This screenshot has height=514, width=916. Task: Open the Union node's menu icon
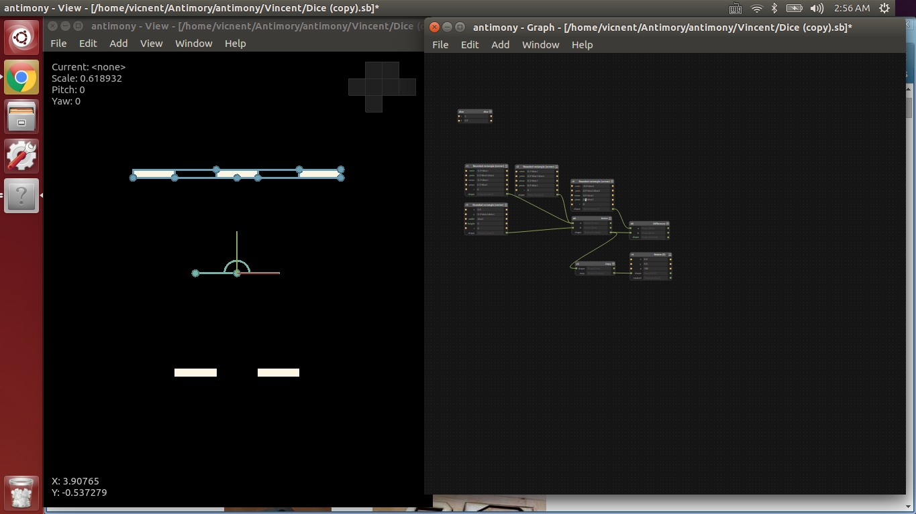(610, 218)
